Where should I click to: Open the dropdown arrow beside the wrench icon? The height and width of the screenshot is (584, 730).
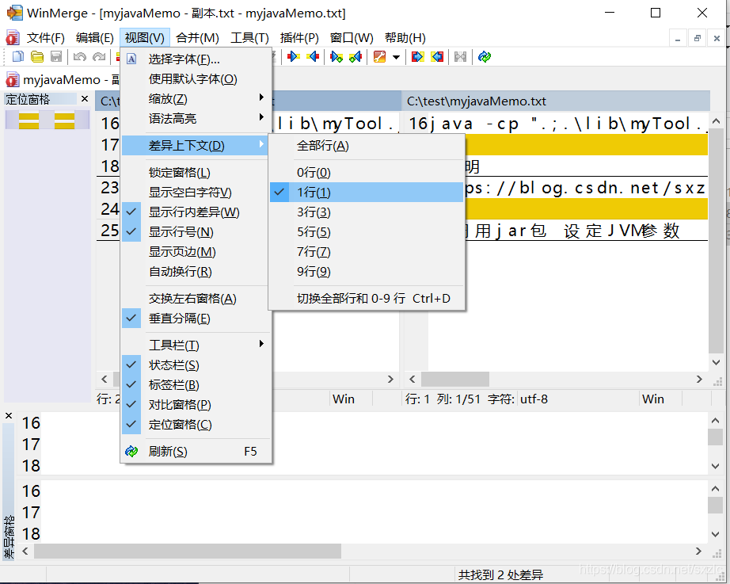[x=396, y=57]
